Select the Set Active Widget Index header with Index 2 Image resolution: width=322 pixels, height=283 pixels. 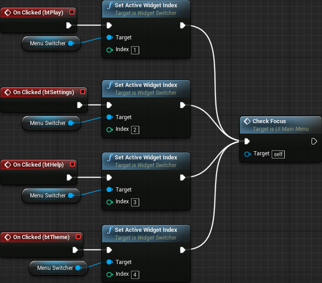click(x=146, y=89)
